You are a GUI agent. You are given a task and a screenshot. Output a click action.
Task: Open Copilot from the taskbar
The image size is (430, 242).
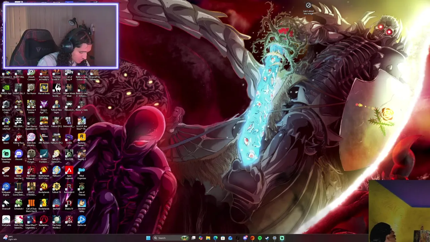tap(201, 238)
